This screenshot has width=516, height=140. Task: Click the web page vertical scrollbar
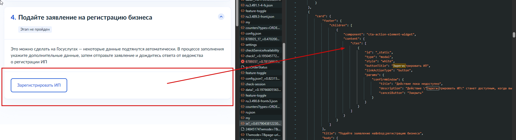[237, 13]
